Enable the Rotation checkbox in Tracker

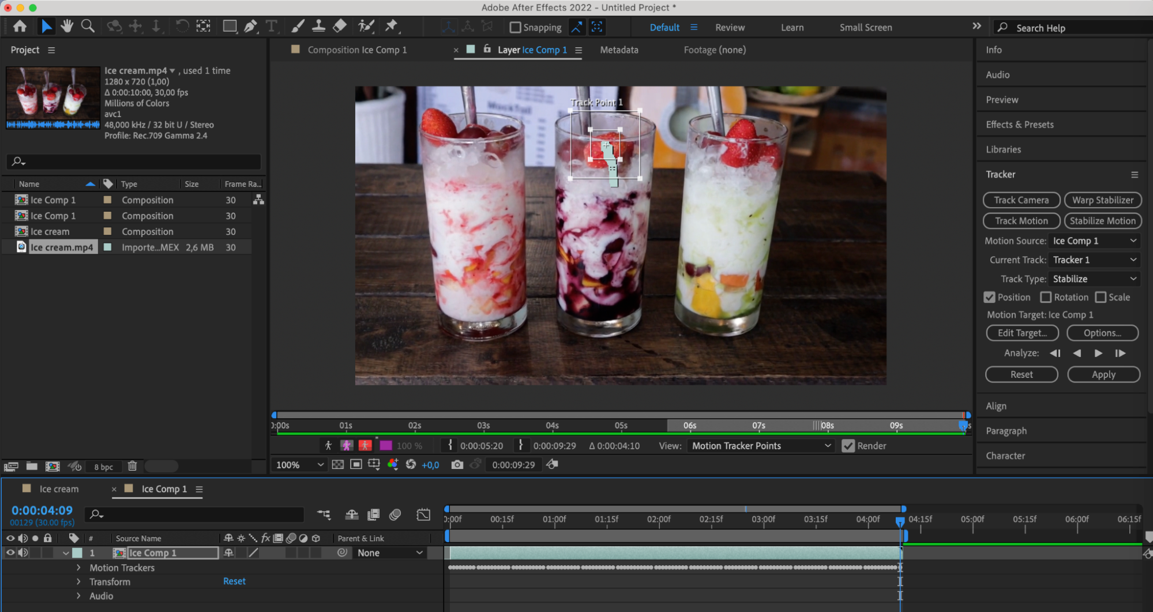tap(1046, 297)
